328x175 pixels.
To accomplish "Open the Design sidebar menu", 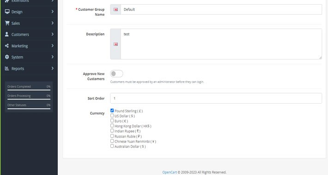I will [29, 12].
